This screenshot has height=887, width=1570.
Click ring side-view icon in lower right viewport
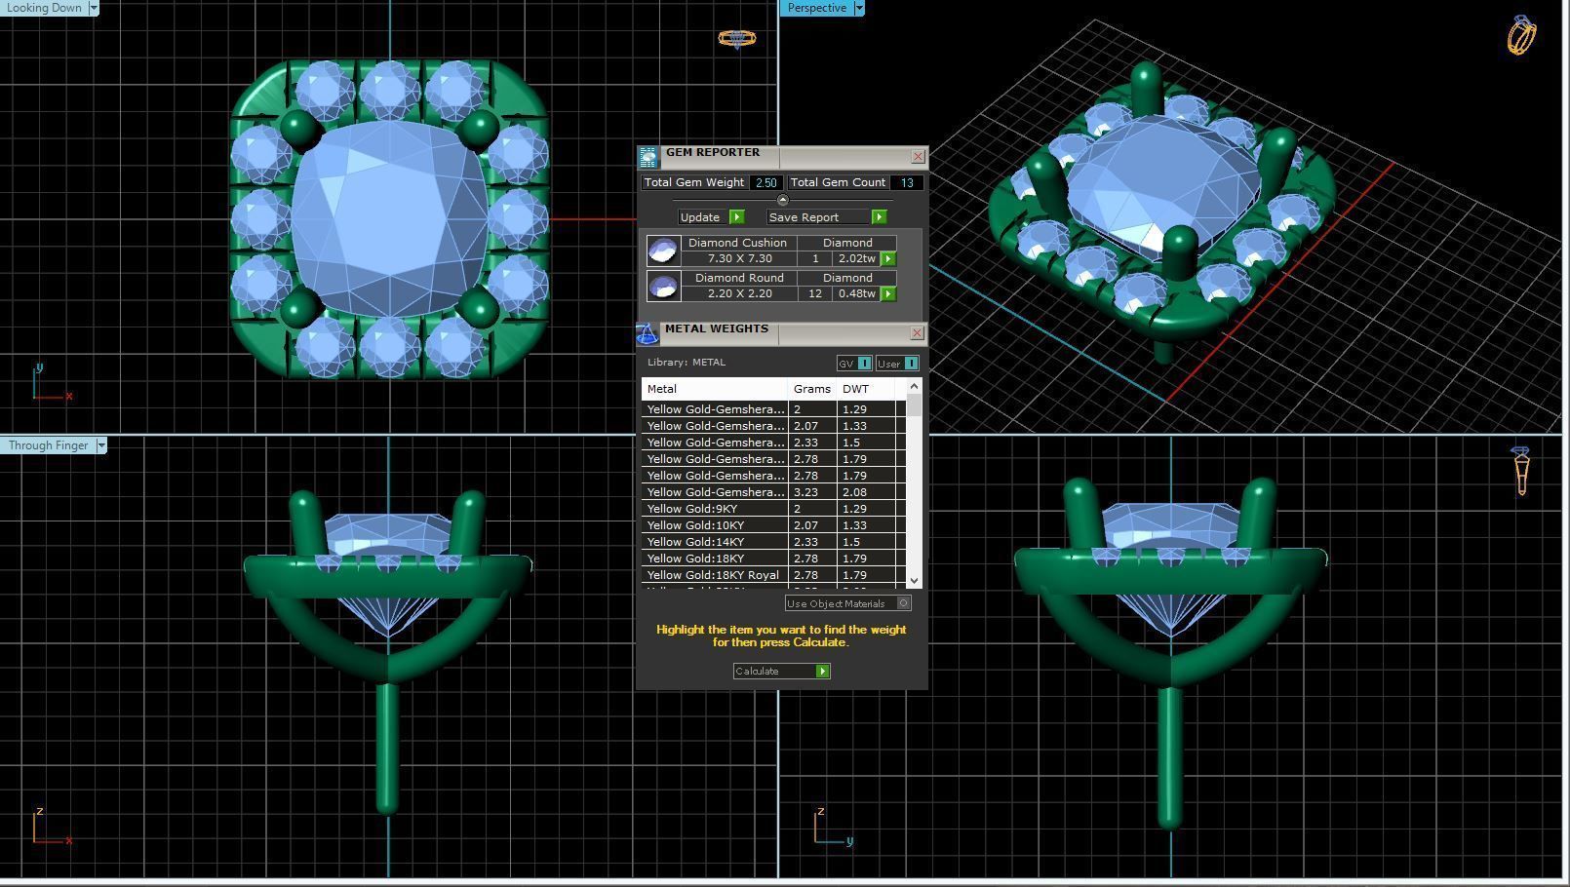[1521, 471]
